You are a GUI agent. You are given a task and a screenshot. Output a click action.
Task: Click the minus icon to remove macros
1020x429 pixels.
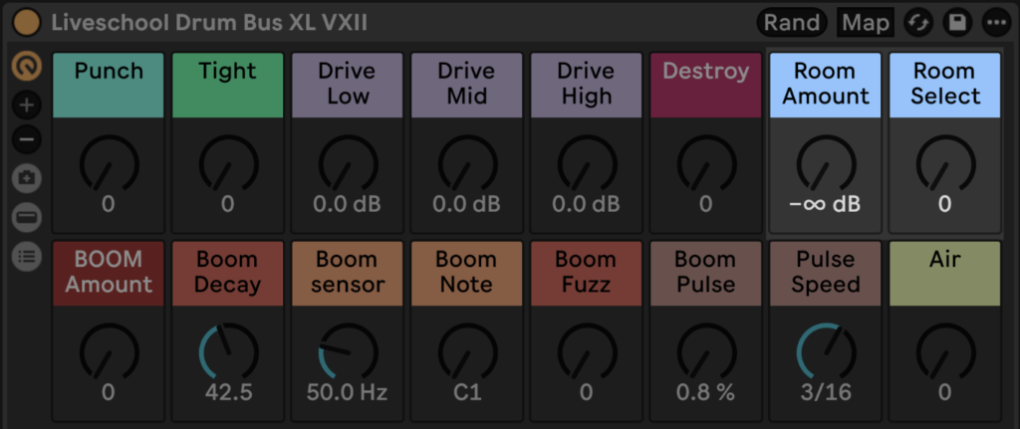click(27, 139)
